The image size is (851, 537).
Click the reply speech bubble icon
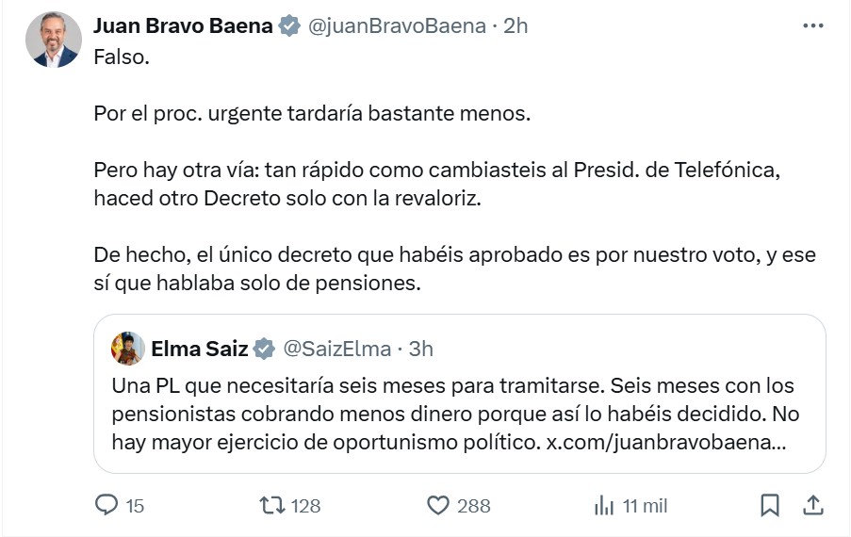pos(106,506)
